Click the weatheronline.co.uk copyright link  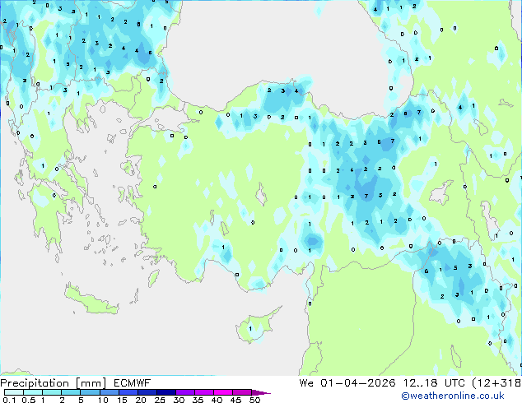pyautogui.click(x=453, y=396)
